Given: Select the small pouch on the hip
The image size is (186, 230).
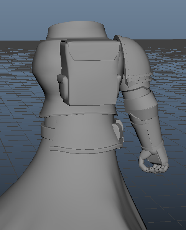Looking at the screenshot, I should point(118,130).
